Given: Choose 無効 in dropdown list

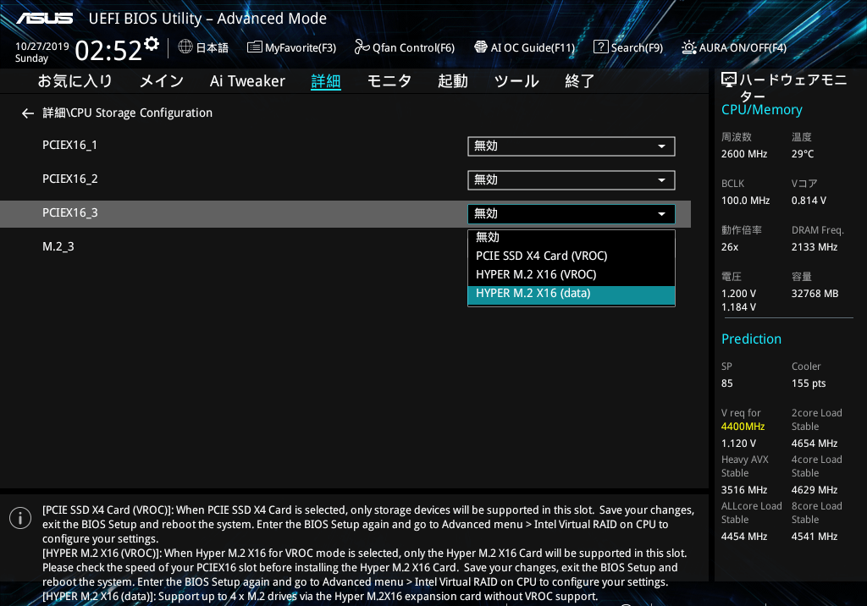Looking at the screenshot, I should coord(572,237).
